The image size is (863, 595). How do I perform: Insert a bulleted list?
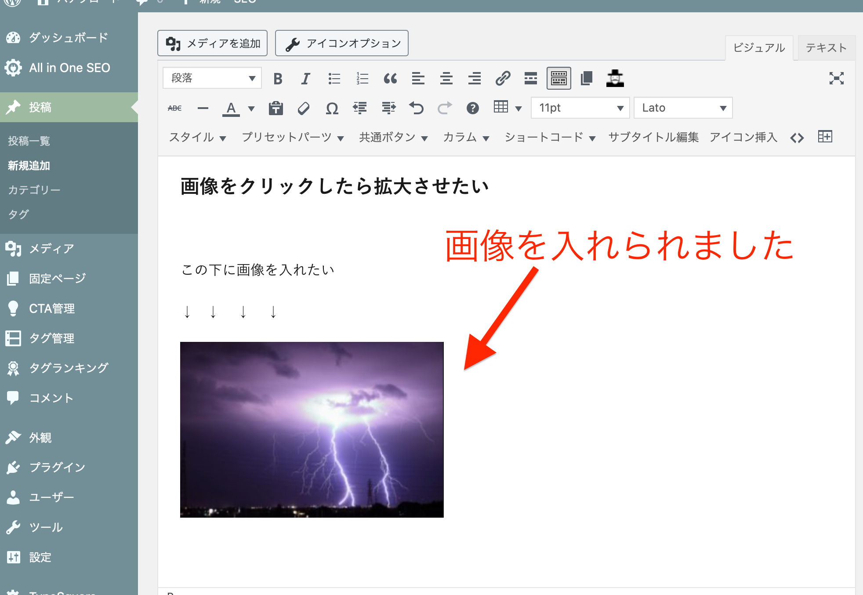[x=334, y=79]
